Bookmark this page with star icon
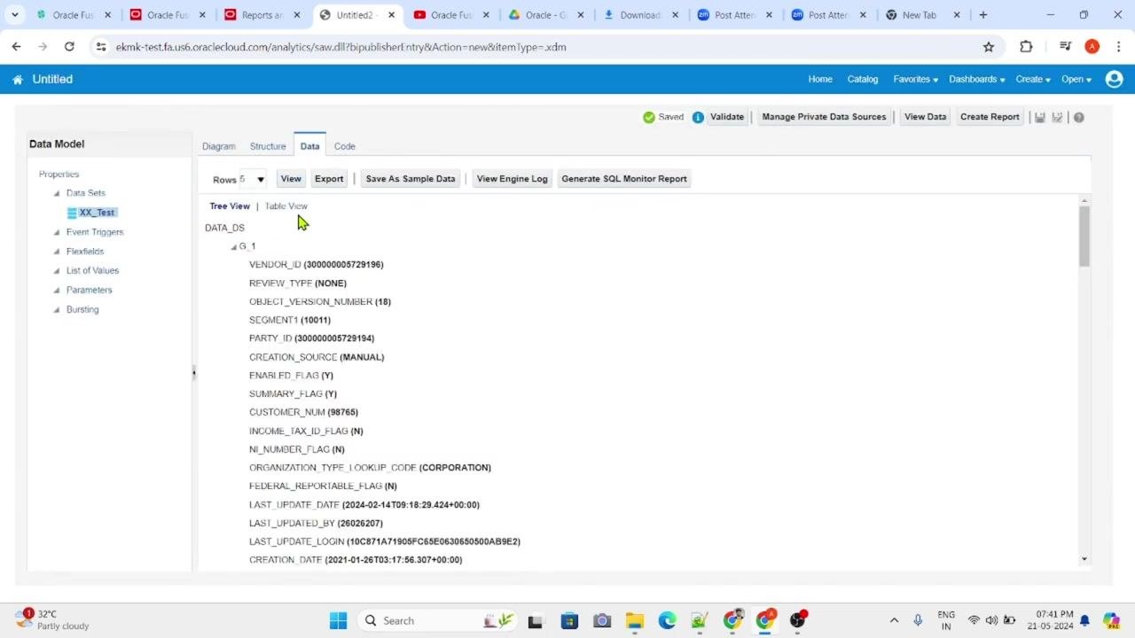Image resolution: width=1135 pixels, height=638 pixels. click(989, 47)
